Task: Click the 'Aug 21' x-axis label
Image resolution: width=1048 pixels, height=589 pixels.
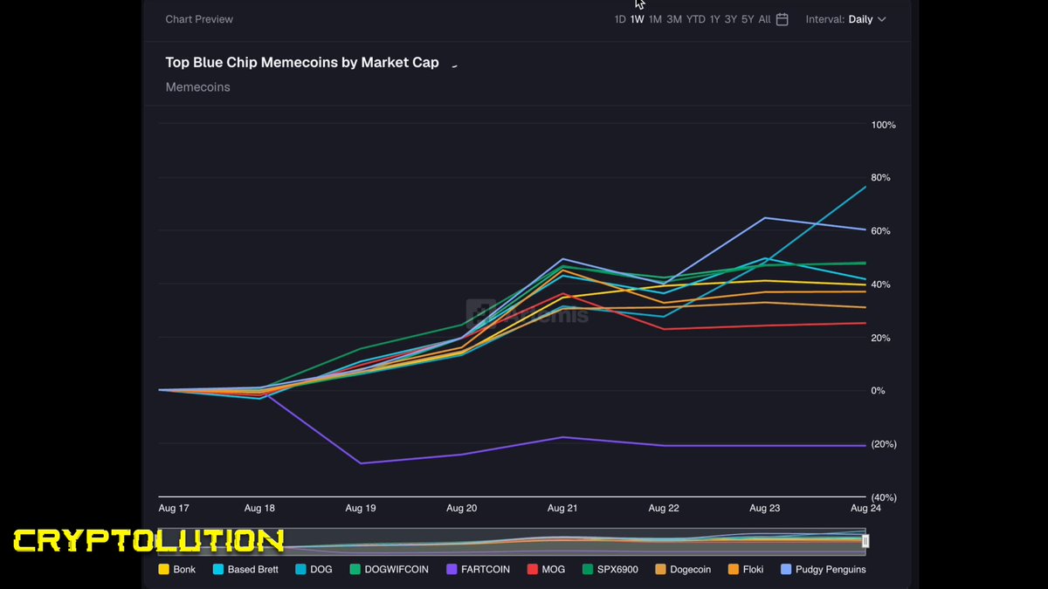Action: [x=563, y=508]
